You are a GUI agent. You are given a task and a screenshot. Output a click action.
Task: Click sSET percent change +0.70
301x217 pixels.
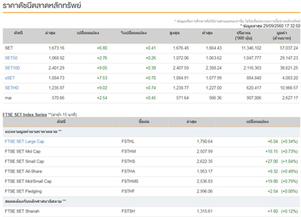click(x=150, y=78)
